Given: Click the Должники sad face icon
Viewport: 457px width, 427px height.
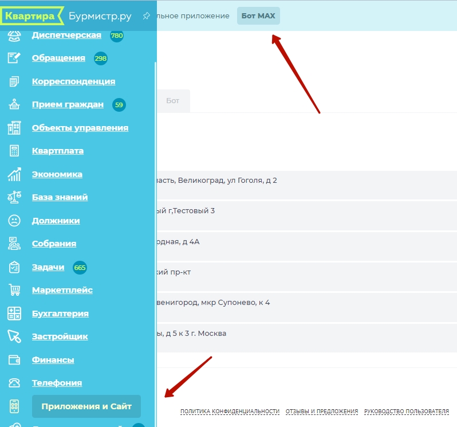Looking at the screenshot, I should point(14,221).
